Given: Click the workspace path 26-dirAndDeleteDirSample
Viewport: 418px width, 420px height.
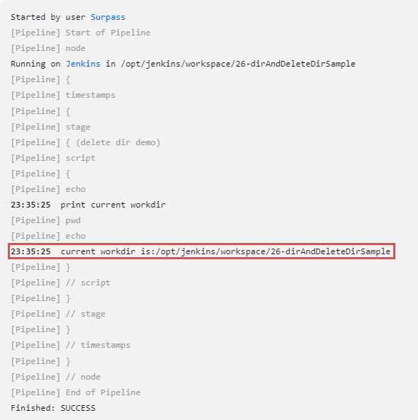Looking at the screenshot, I should tap(238, 64).
